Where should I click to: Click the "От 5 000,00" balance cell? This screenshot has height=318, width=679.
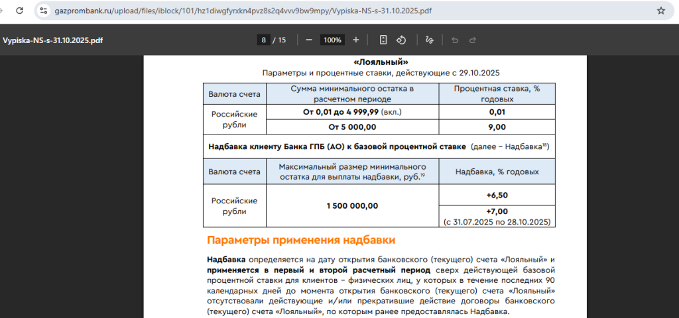point(352,127)
